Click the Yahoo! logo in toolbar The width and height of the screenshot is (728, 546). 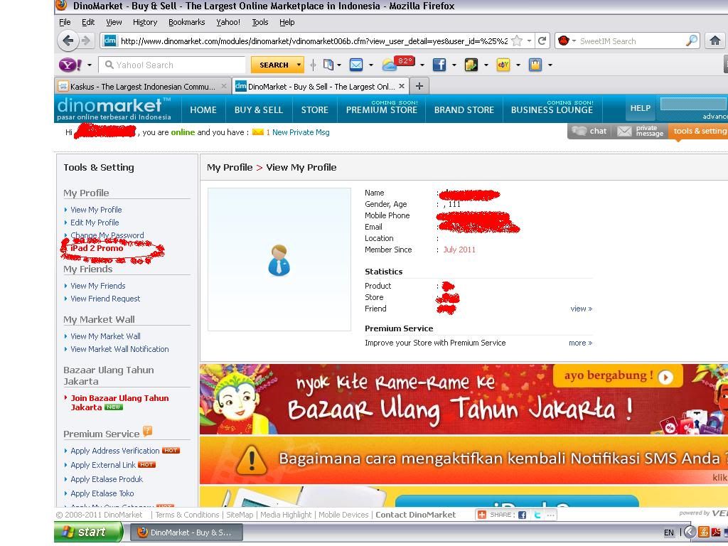[x=70, y=65]
